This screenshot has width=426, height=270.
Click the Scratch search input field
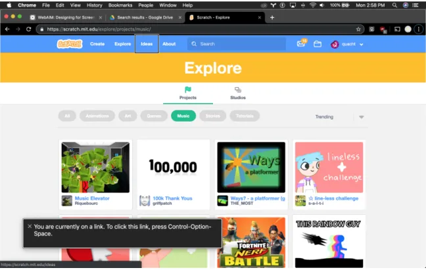pyautogui.click(x=237, y=44)
